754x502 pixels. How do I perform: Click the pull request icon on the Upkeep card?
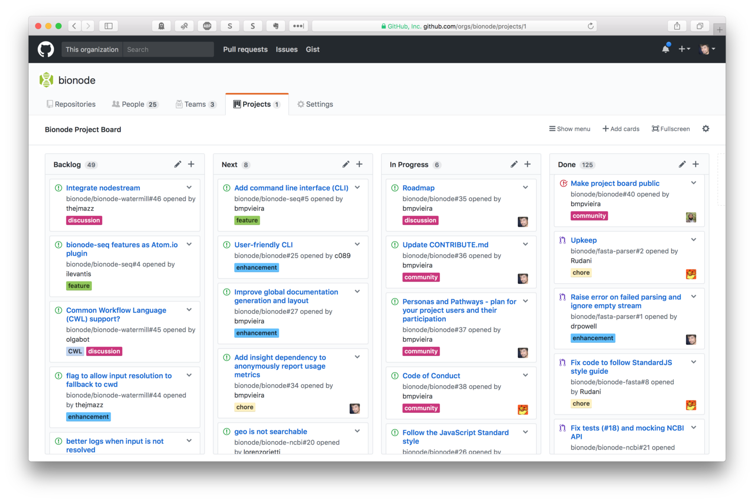tap(562, 240)
